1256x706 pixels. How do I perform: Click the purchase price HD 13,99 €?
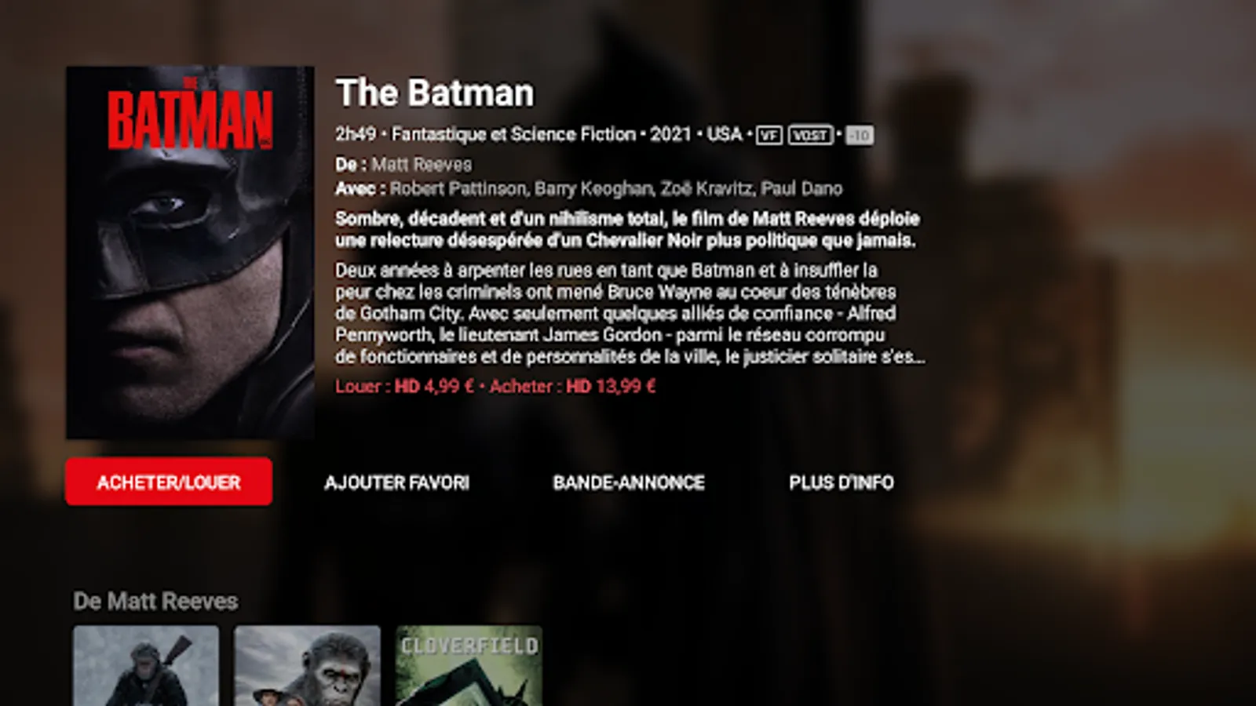[611, 386]
